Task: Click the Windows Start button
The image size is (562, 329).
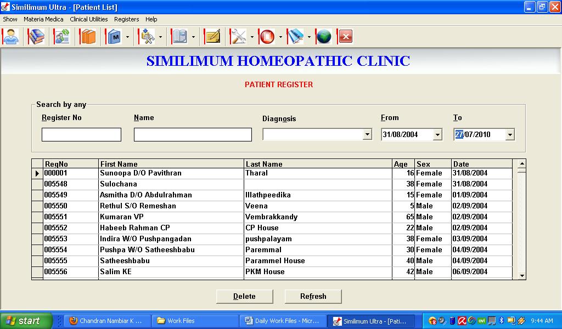Action: (26, 321)
